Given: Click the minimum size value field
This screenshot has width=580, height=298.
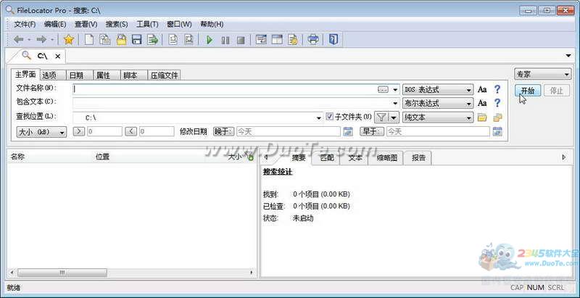Looking at the screenshot, I should click(104, 131).
